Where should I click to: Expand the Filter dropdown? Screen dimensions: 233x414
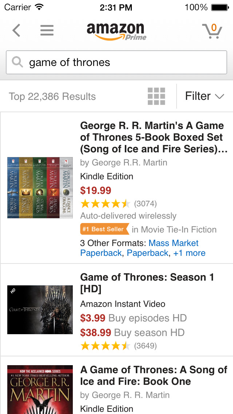(204, 96)
